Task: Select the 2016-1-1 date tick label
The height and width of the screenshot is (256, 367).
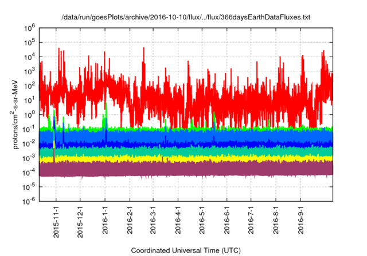Action: click(x=105, y=220)
